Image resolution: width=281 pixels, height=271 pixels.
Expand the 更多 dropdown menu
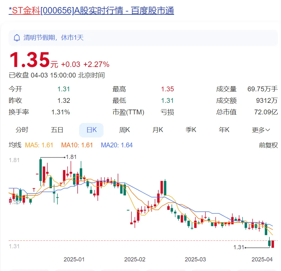point(261,130)
